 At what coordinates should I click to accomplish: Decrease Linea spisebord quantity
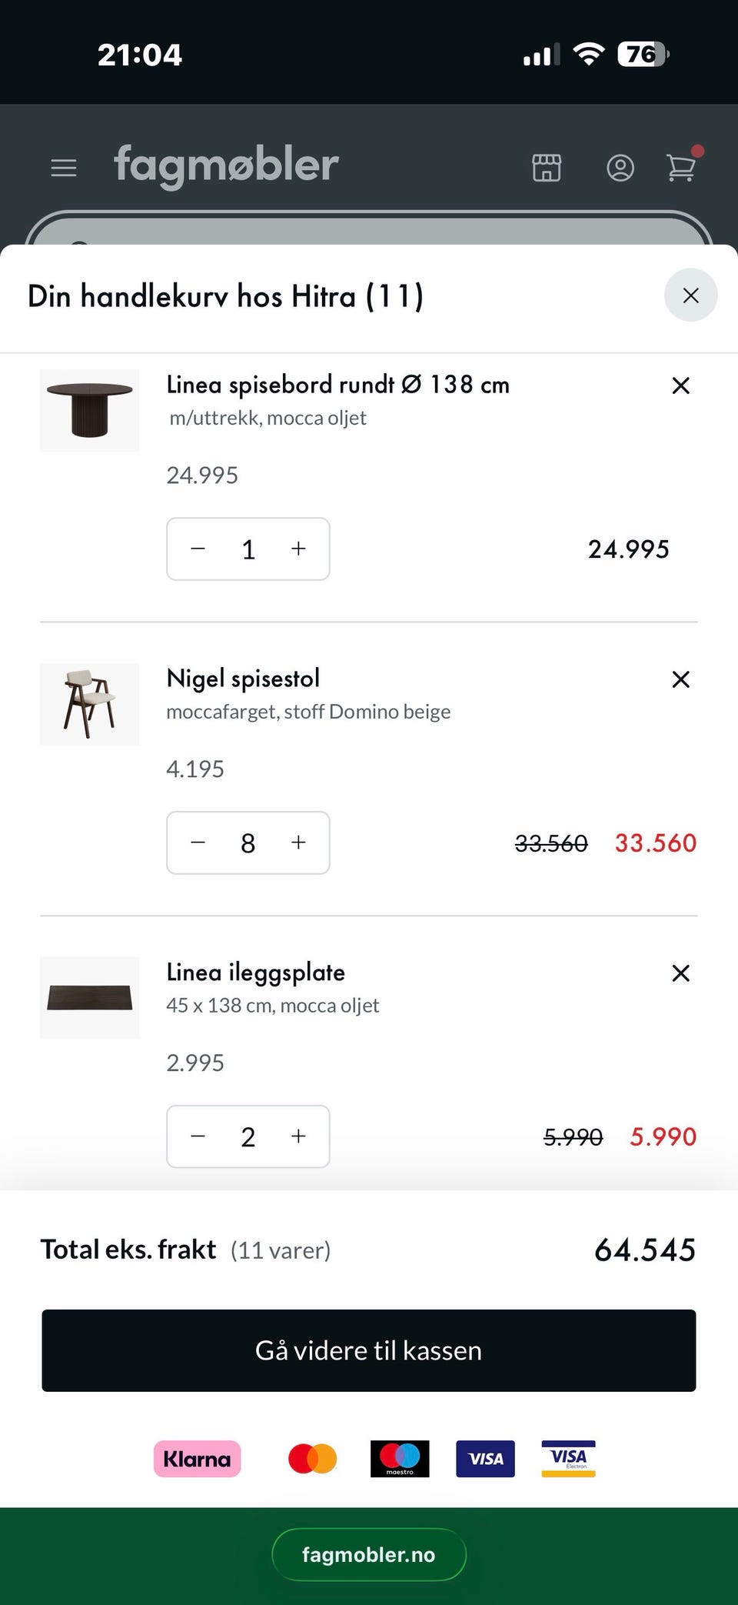click(x=198, y=549)
